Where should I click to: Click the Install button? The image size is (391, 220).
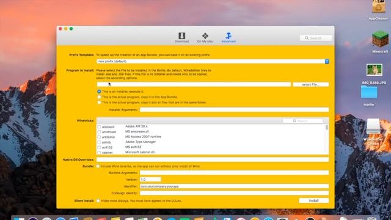(313, 200)
